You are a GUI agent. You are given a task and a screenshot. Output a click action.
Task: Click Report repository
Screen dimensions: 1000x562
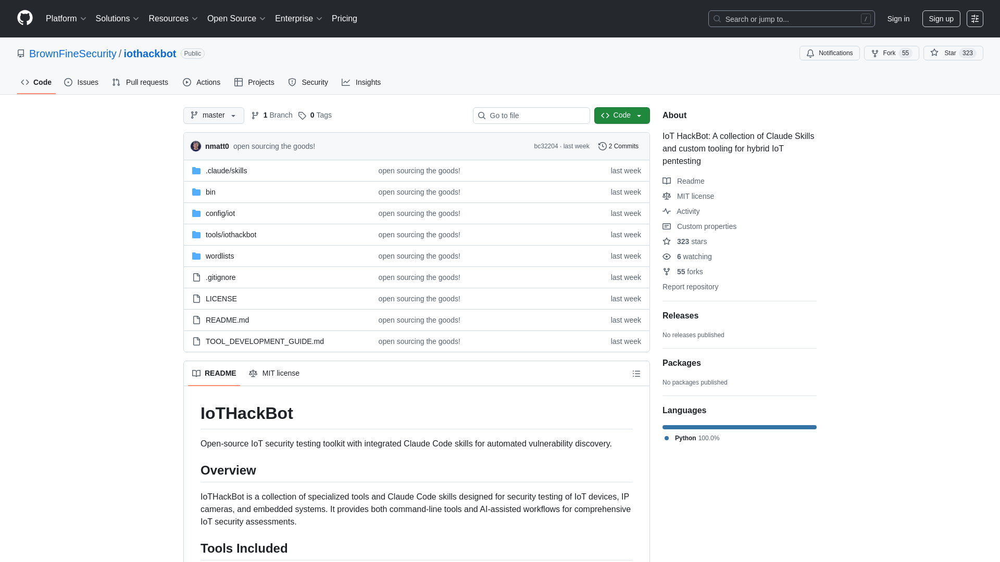coord(690,287)
